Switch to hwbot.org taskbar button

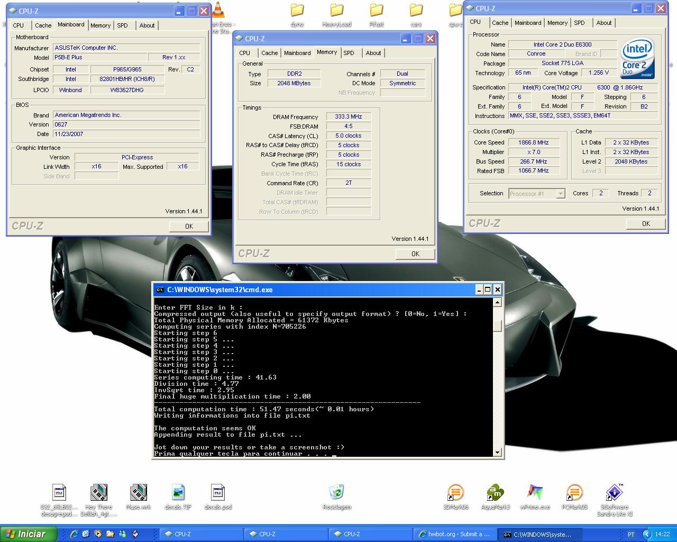point(454,535)
